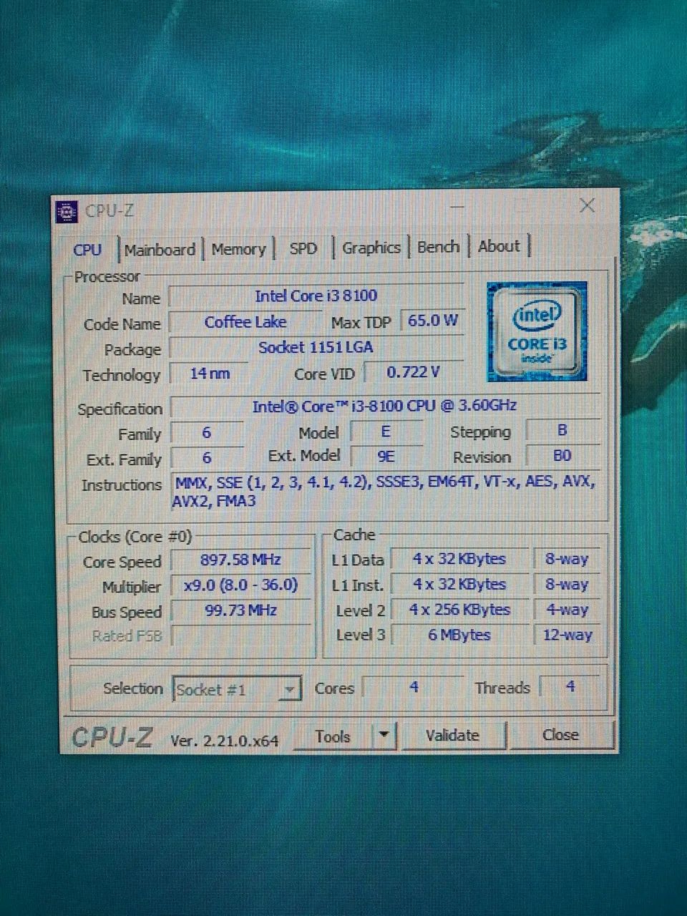Click the Ver. 2.21.0.x64 version text
687x916 pixels.
pyautogui.click(x=225, y=741)
